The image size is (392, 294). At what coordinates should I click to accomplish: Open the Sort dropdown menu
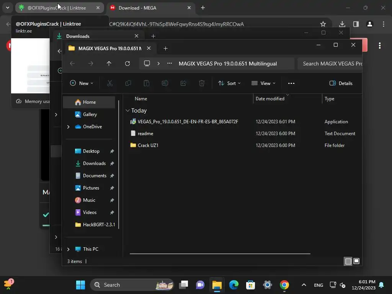click(x=229, y=83)
